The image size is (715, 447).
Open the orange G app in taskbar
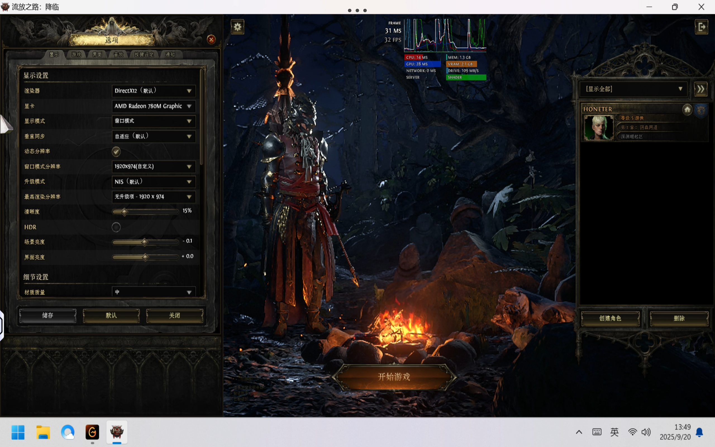coord(92,432)
